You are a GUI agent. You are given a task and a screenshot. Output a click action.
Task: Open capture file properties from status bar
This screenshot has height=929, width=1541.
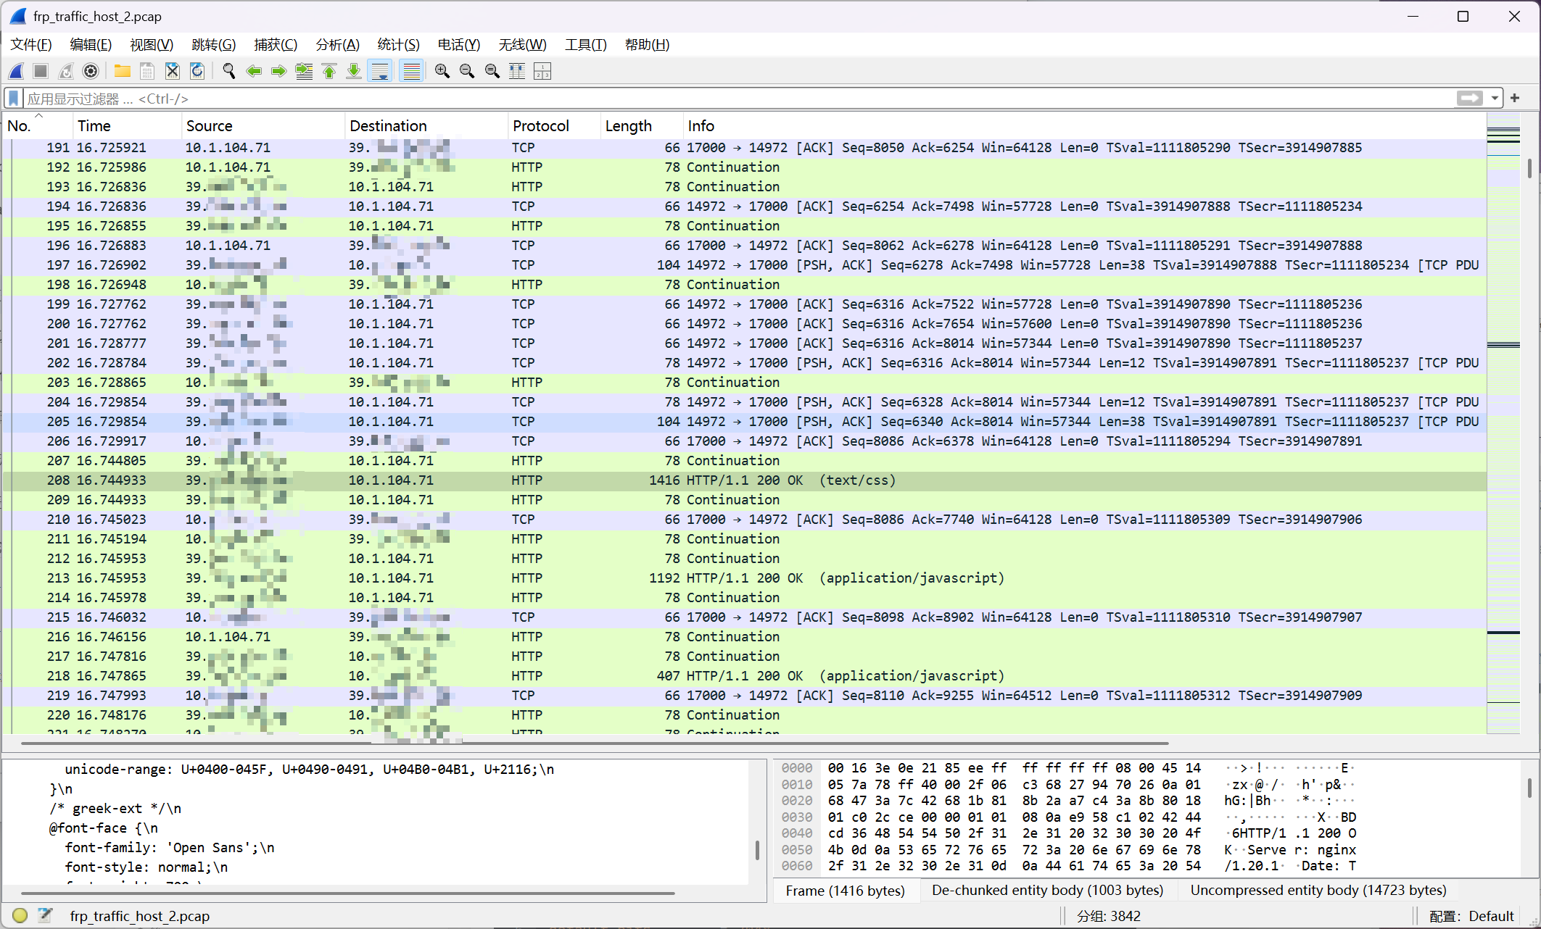[45, 916]
